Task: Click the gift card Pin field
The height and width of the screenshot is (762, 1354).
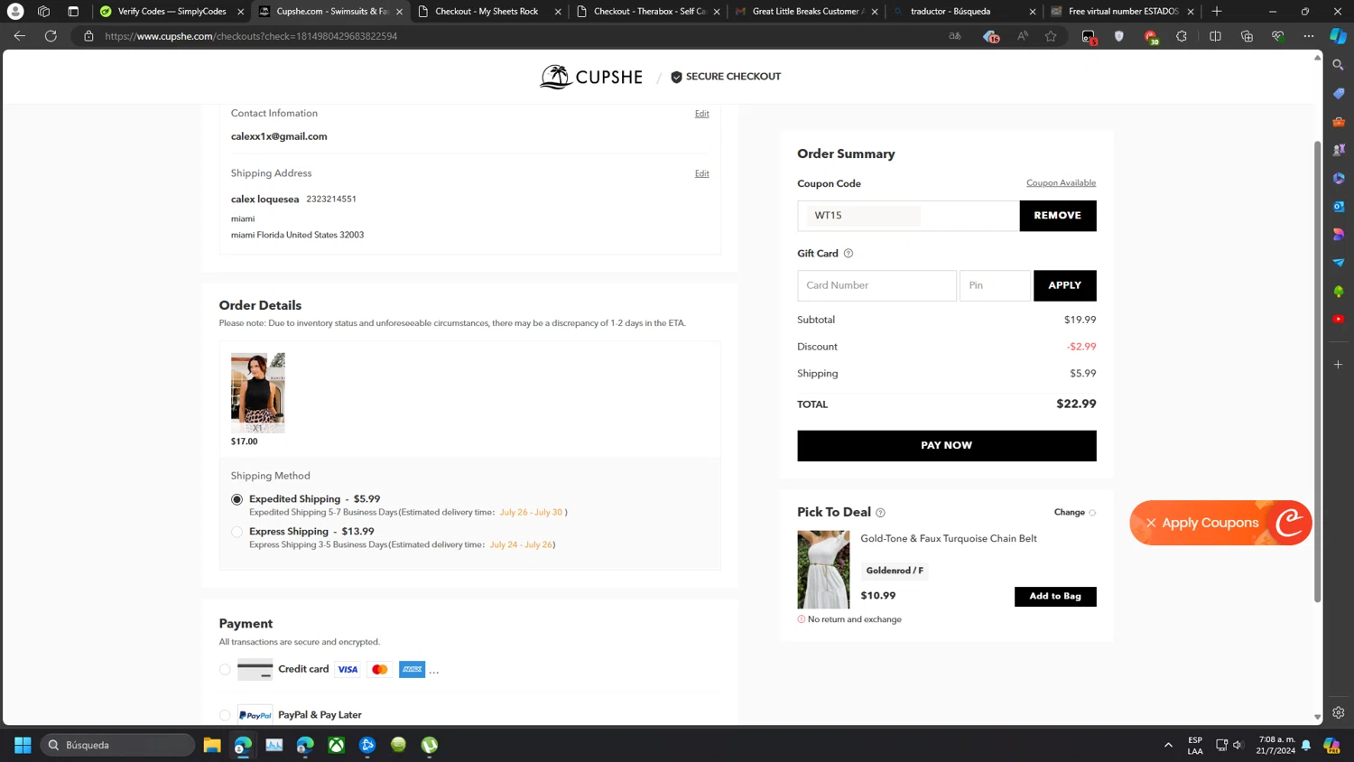Action: coord(995,285)
